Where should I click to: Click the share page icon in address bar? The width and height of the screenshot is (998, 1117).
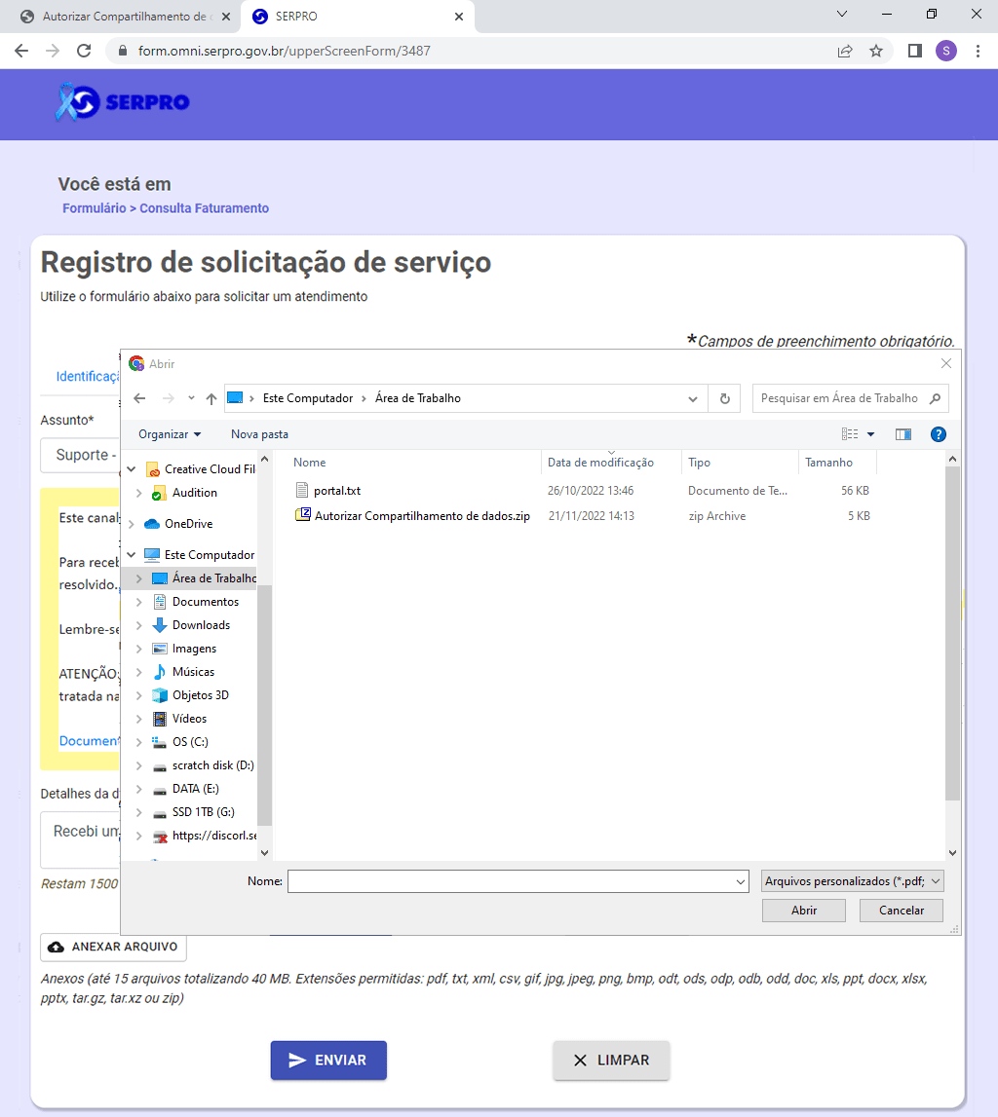(x=845, y=51)
